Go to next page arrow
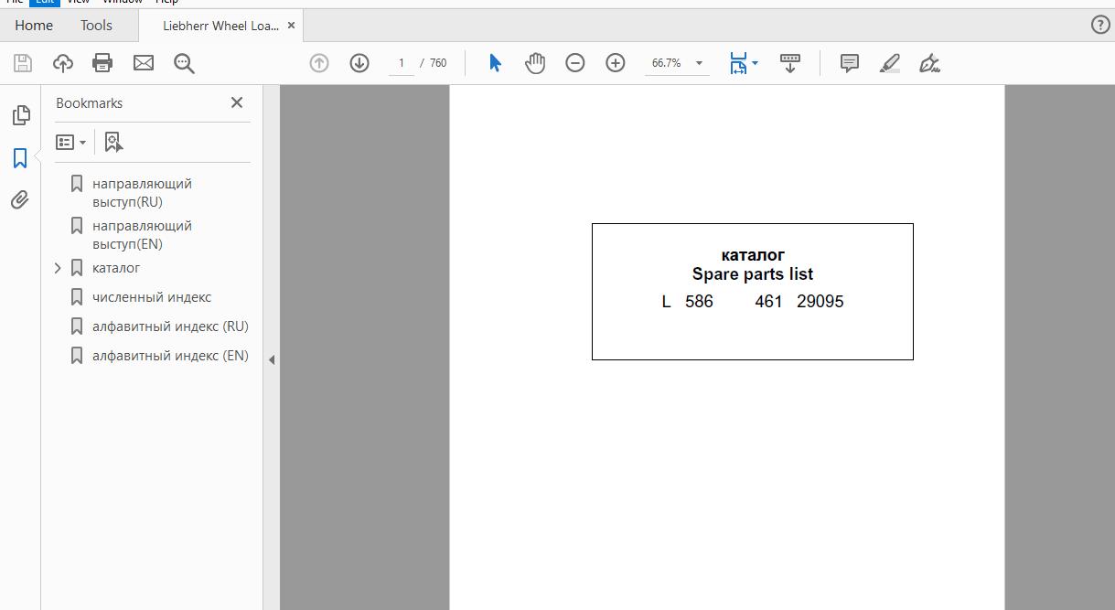 [x=359, y=63]
